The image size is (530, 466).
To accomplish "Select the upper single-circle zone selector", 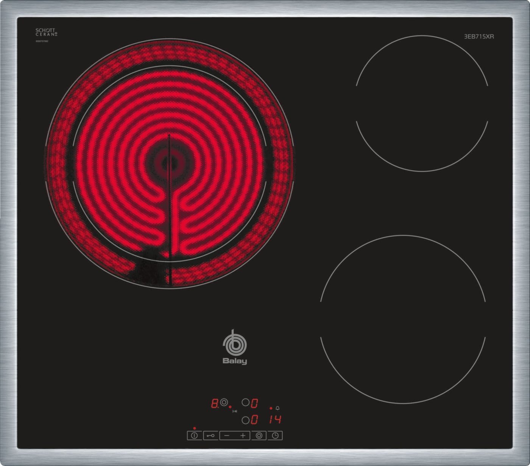I will pyautogui.click(x=246, y=402).
